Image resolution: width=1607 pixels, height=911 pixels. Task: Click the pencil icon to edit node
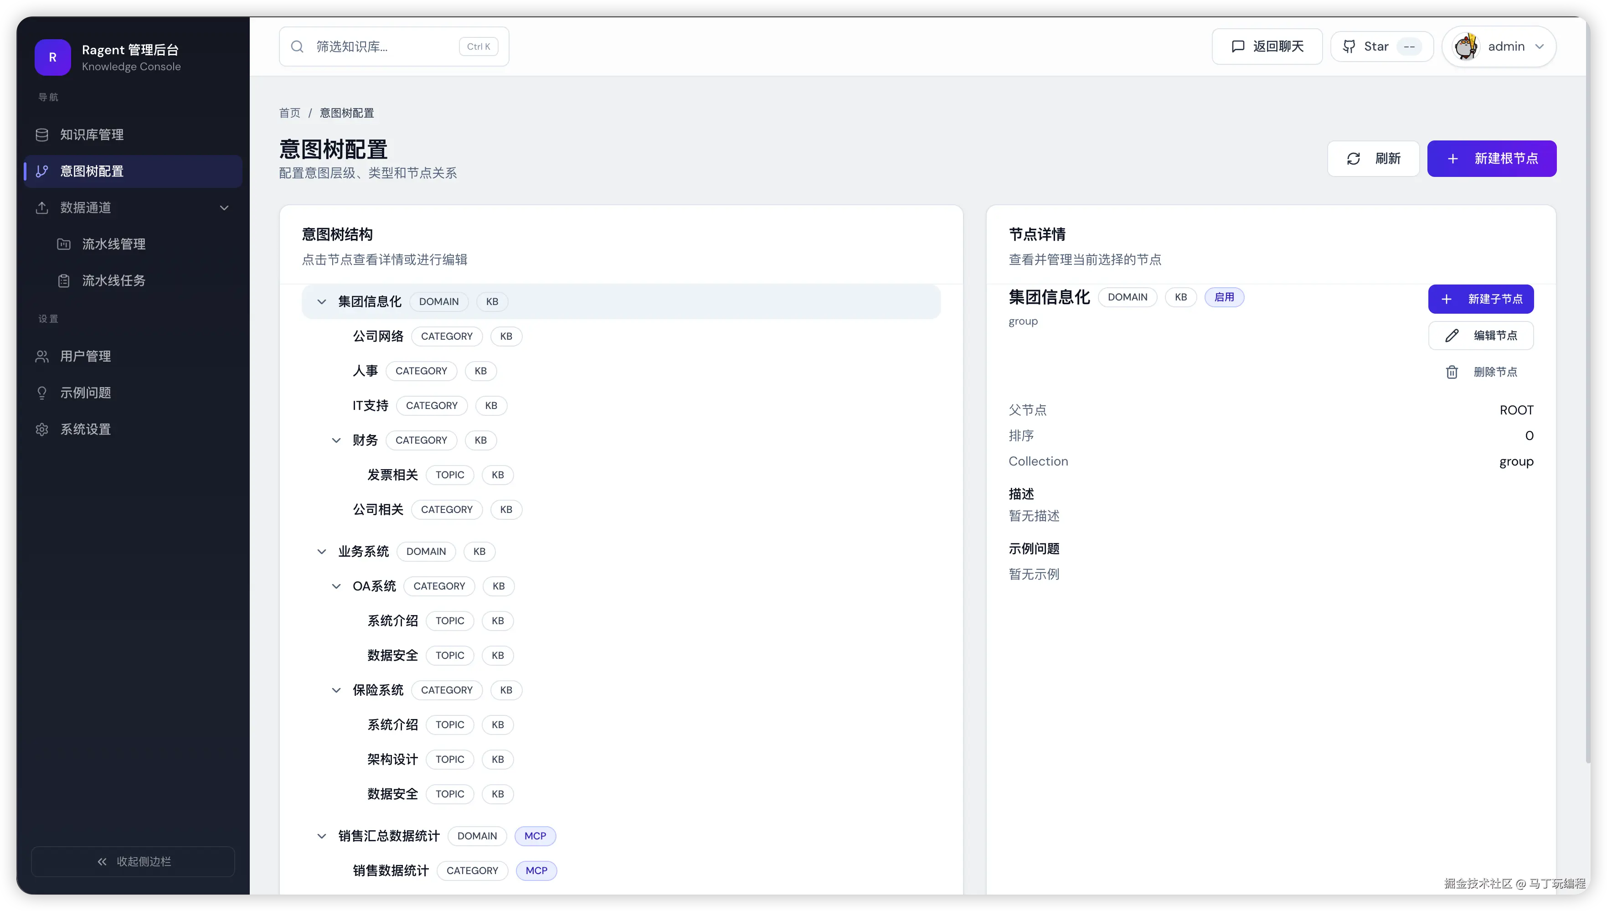(1451, 336)
